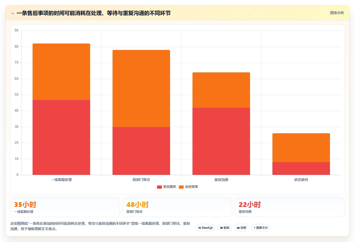Click the orange 改进效果 legend swatch

tap(181, 187)
